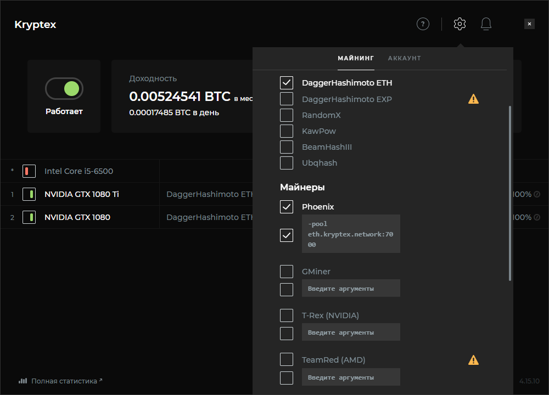Toggle NVIDIA GTX 1080 Ti device indicator
The height and width of the screenshot is (395, 549).
[29, 194]
